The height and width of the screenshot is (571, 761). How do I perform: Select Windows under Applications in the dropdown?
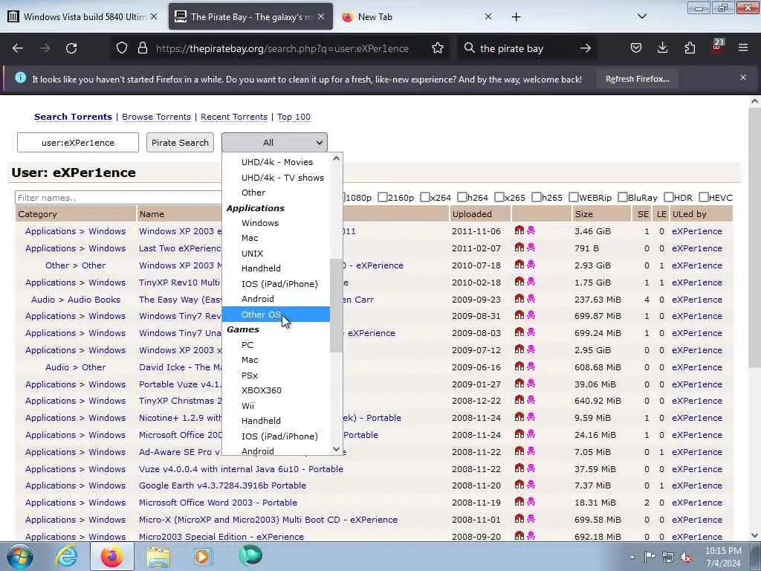pos(276,223)
